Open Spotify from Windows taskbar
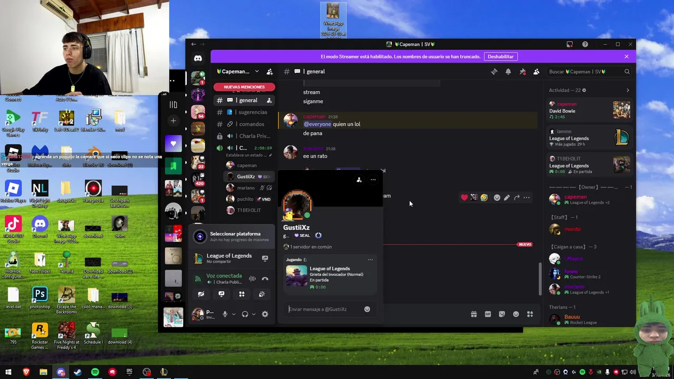674x379 pixels. [x=95, y=372]
